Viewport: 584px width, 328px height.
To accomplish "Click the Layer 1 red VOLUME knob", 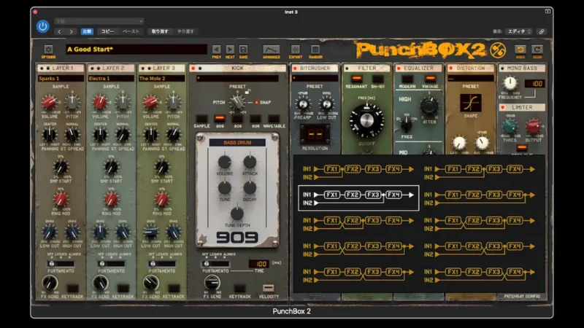I will pos(49,102).
